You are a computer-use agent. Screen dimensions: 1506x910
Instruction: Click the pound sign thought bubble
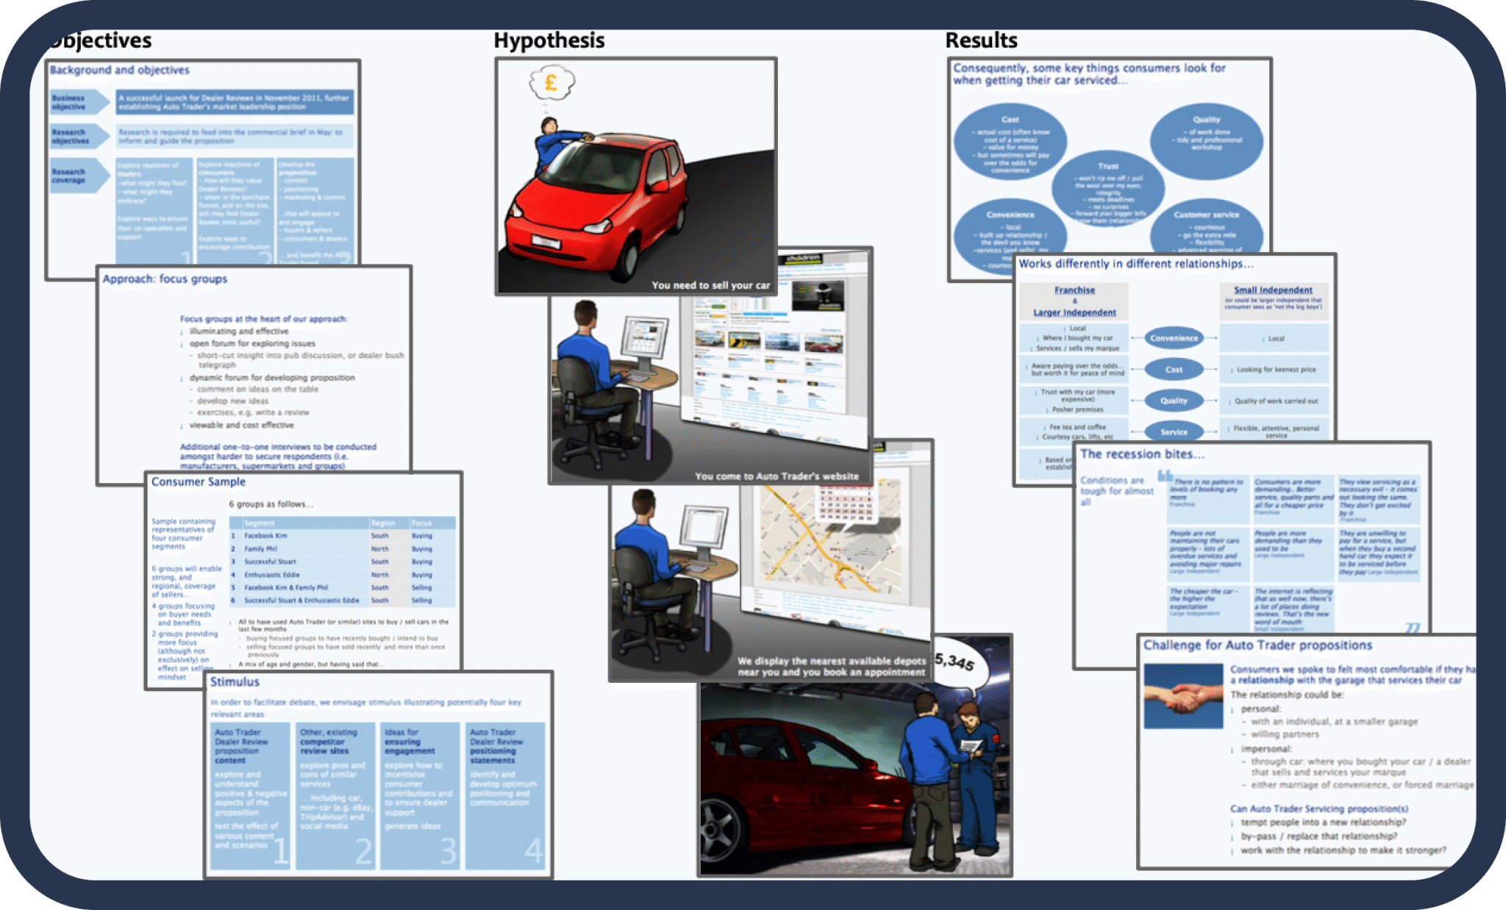[x=552, y=82]
